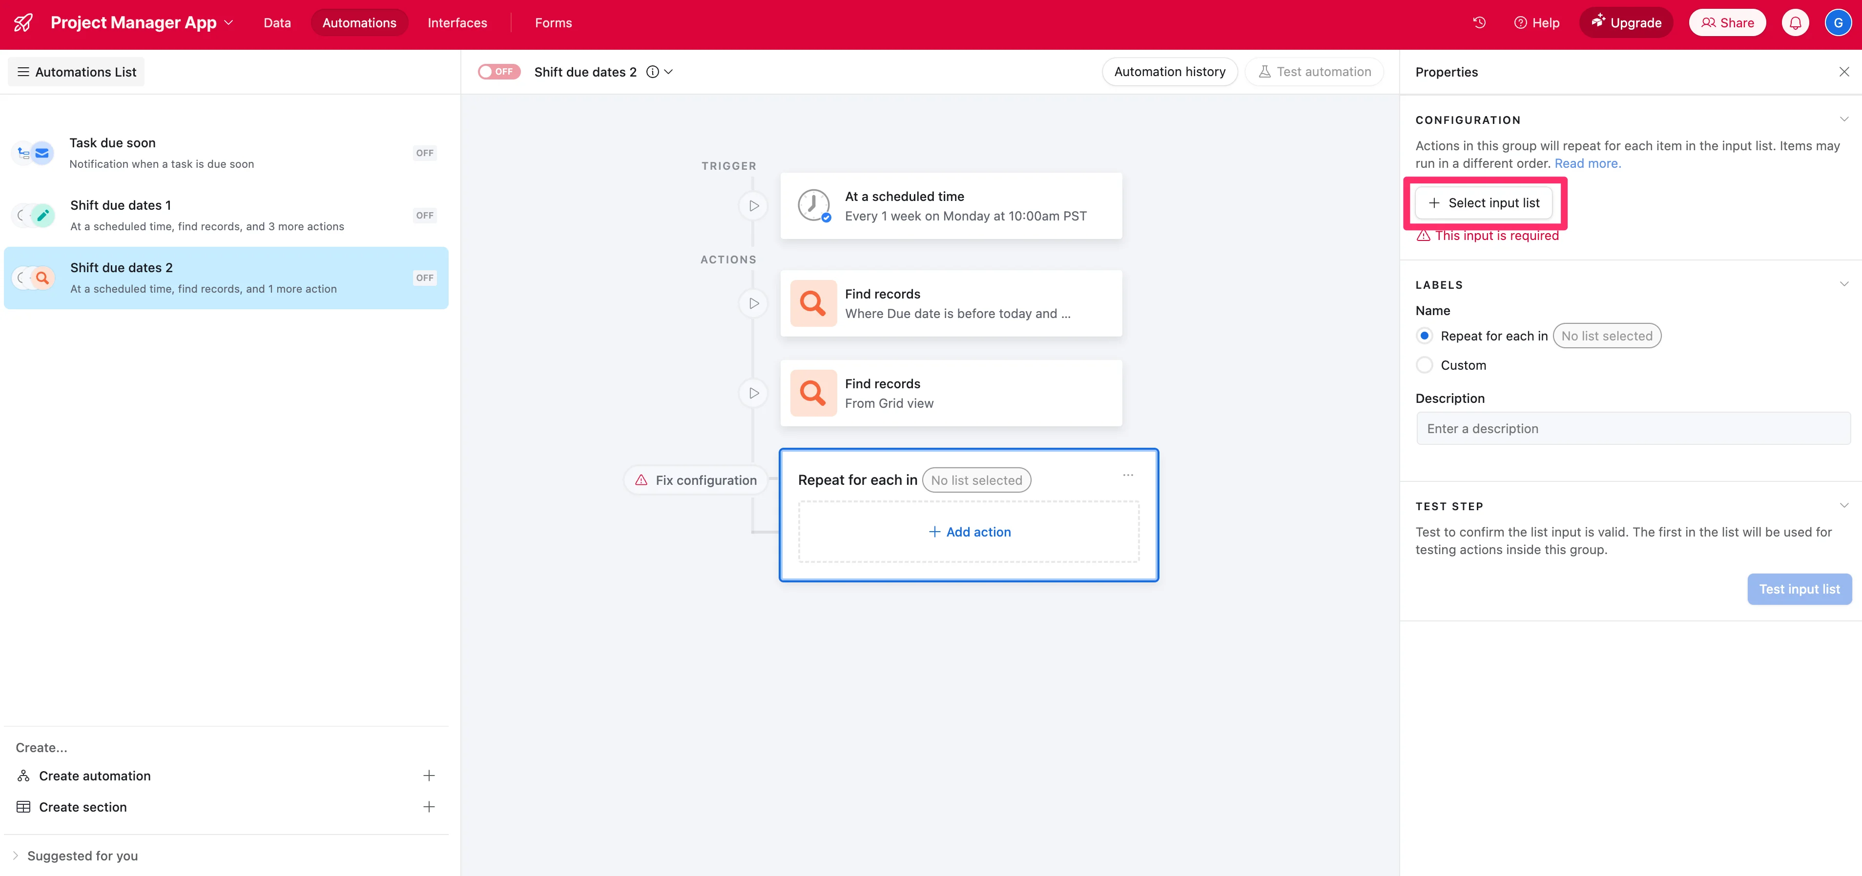The height and width of the screenshot is (876, 1862).
Task: Select the Custom name radio button
Action: 1424,365
